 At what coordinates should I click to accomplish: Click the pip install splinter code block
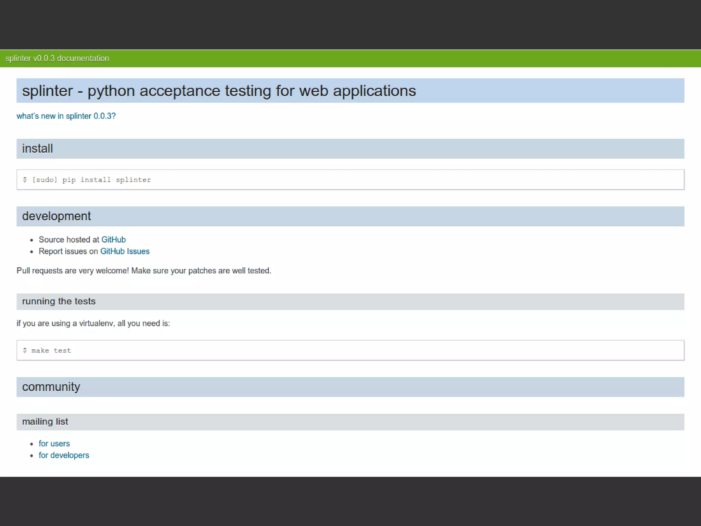87,180
